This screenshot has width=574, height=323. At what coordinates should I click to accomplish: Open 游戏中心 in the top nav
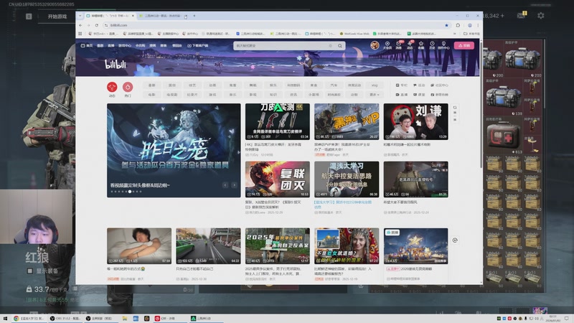point(125,45)
